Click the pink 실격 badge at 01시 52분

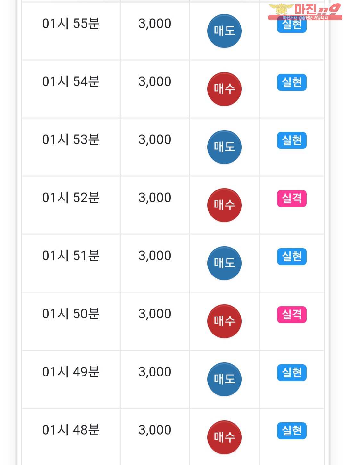(292, 199)
